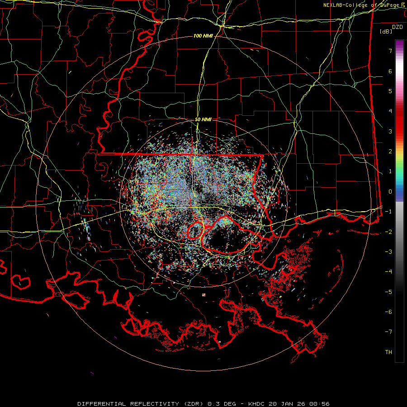Select the 3 dB scale value
Image resolution: width=407 pixels, height=407 pixels.
[x=390, y=131]
